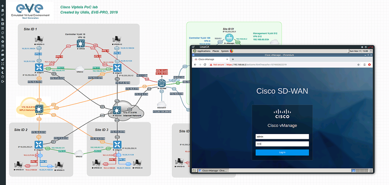Click the Chromium back arrow
Viewport: 389px width, 185px height.
click(x=195, y=65)
